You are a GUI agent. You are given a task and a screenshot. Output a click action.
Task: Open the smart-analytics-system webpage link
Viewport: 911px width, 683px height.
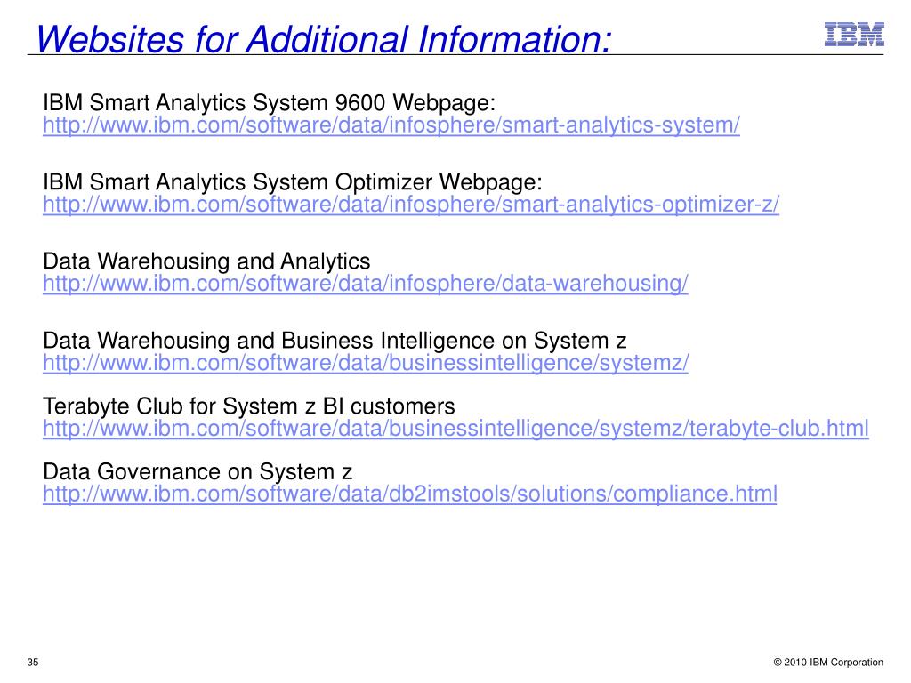click(x=391, y=125)
